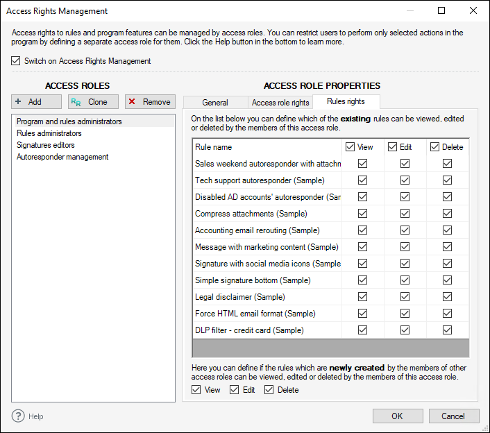Toggle Edit for newly created rules
Viewport: 490px width, 433px height.
234,389
